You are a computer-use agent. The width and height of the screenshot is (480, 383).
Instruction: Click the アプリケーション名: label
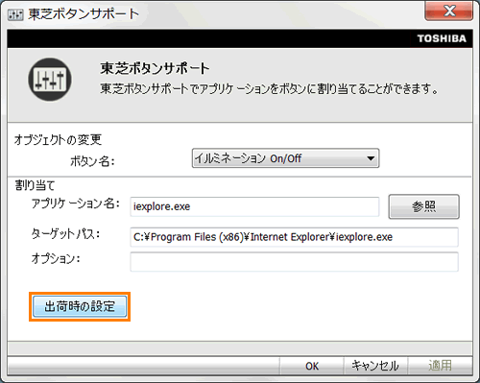coord(76,203)
